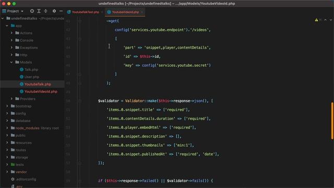Switch to YoutubeTalkTest.php tab
334x188 pixels.
(86, 12)
